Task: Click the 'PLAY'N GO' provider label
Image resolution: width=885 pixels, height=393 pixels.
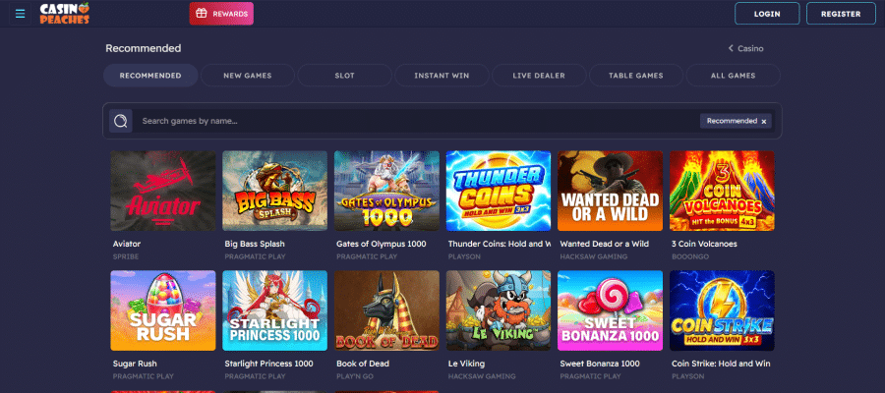Action: [355, 376]
